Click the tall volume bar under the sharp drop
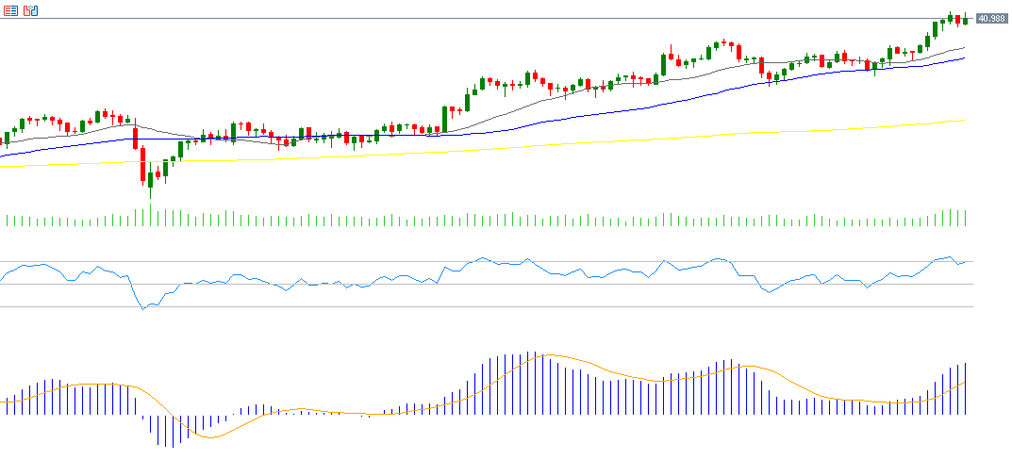 150,215
